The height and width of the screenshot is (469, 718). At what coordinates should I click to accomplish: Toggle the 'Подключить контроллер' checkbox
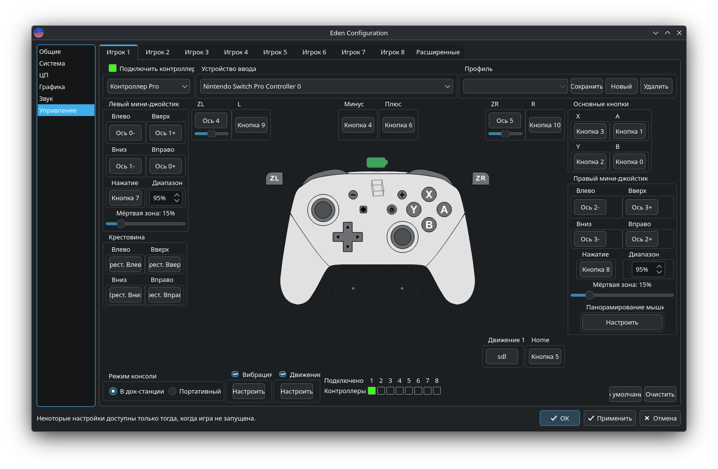113,68
